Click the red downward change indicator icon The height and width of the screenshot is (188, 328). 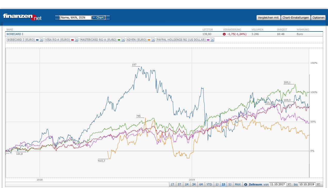(224, 34)
